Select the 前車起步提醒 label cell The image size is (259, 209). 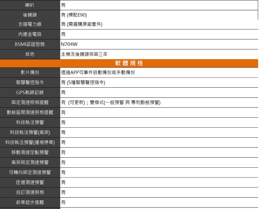(x=30, y=202)
